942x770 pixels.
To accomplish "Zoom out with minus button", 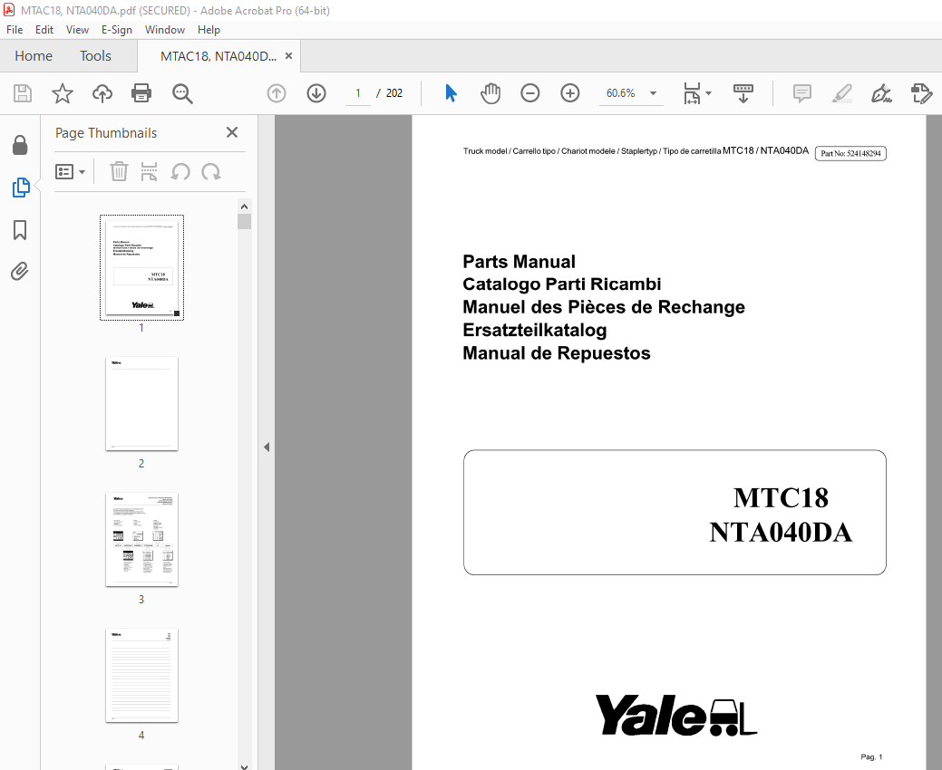I will (529, 93).
